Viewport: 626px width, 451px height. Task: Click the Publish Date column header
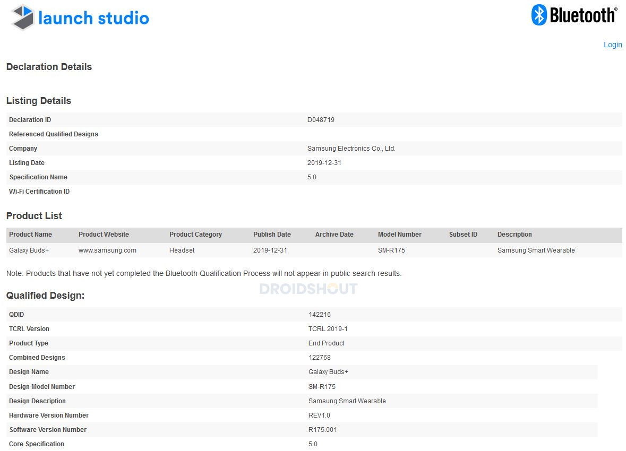(x=272, y=235)
